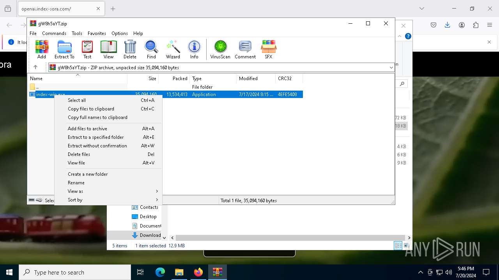Open the Options menu
The width and height of the screenshot is (499, 280).
coord(120,33)
